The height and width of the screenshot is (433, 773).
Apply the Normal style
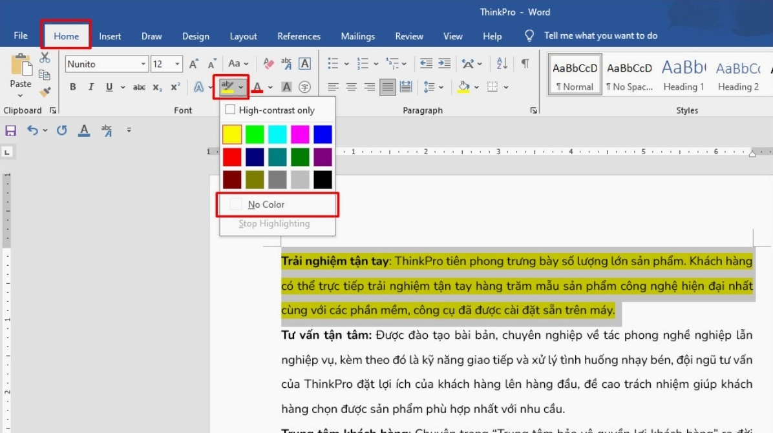tap(575, 75)
